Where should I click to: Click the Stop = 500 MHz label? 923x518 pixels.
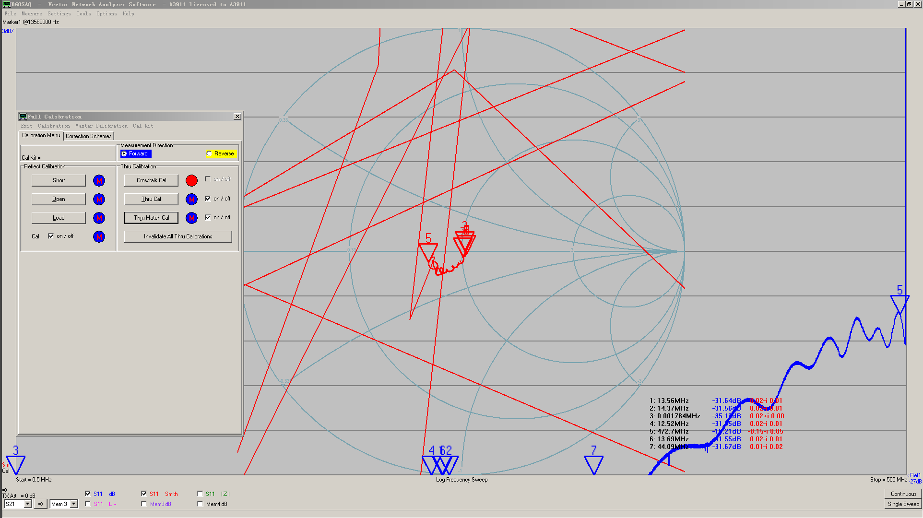[x=888, y=480]
